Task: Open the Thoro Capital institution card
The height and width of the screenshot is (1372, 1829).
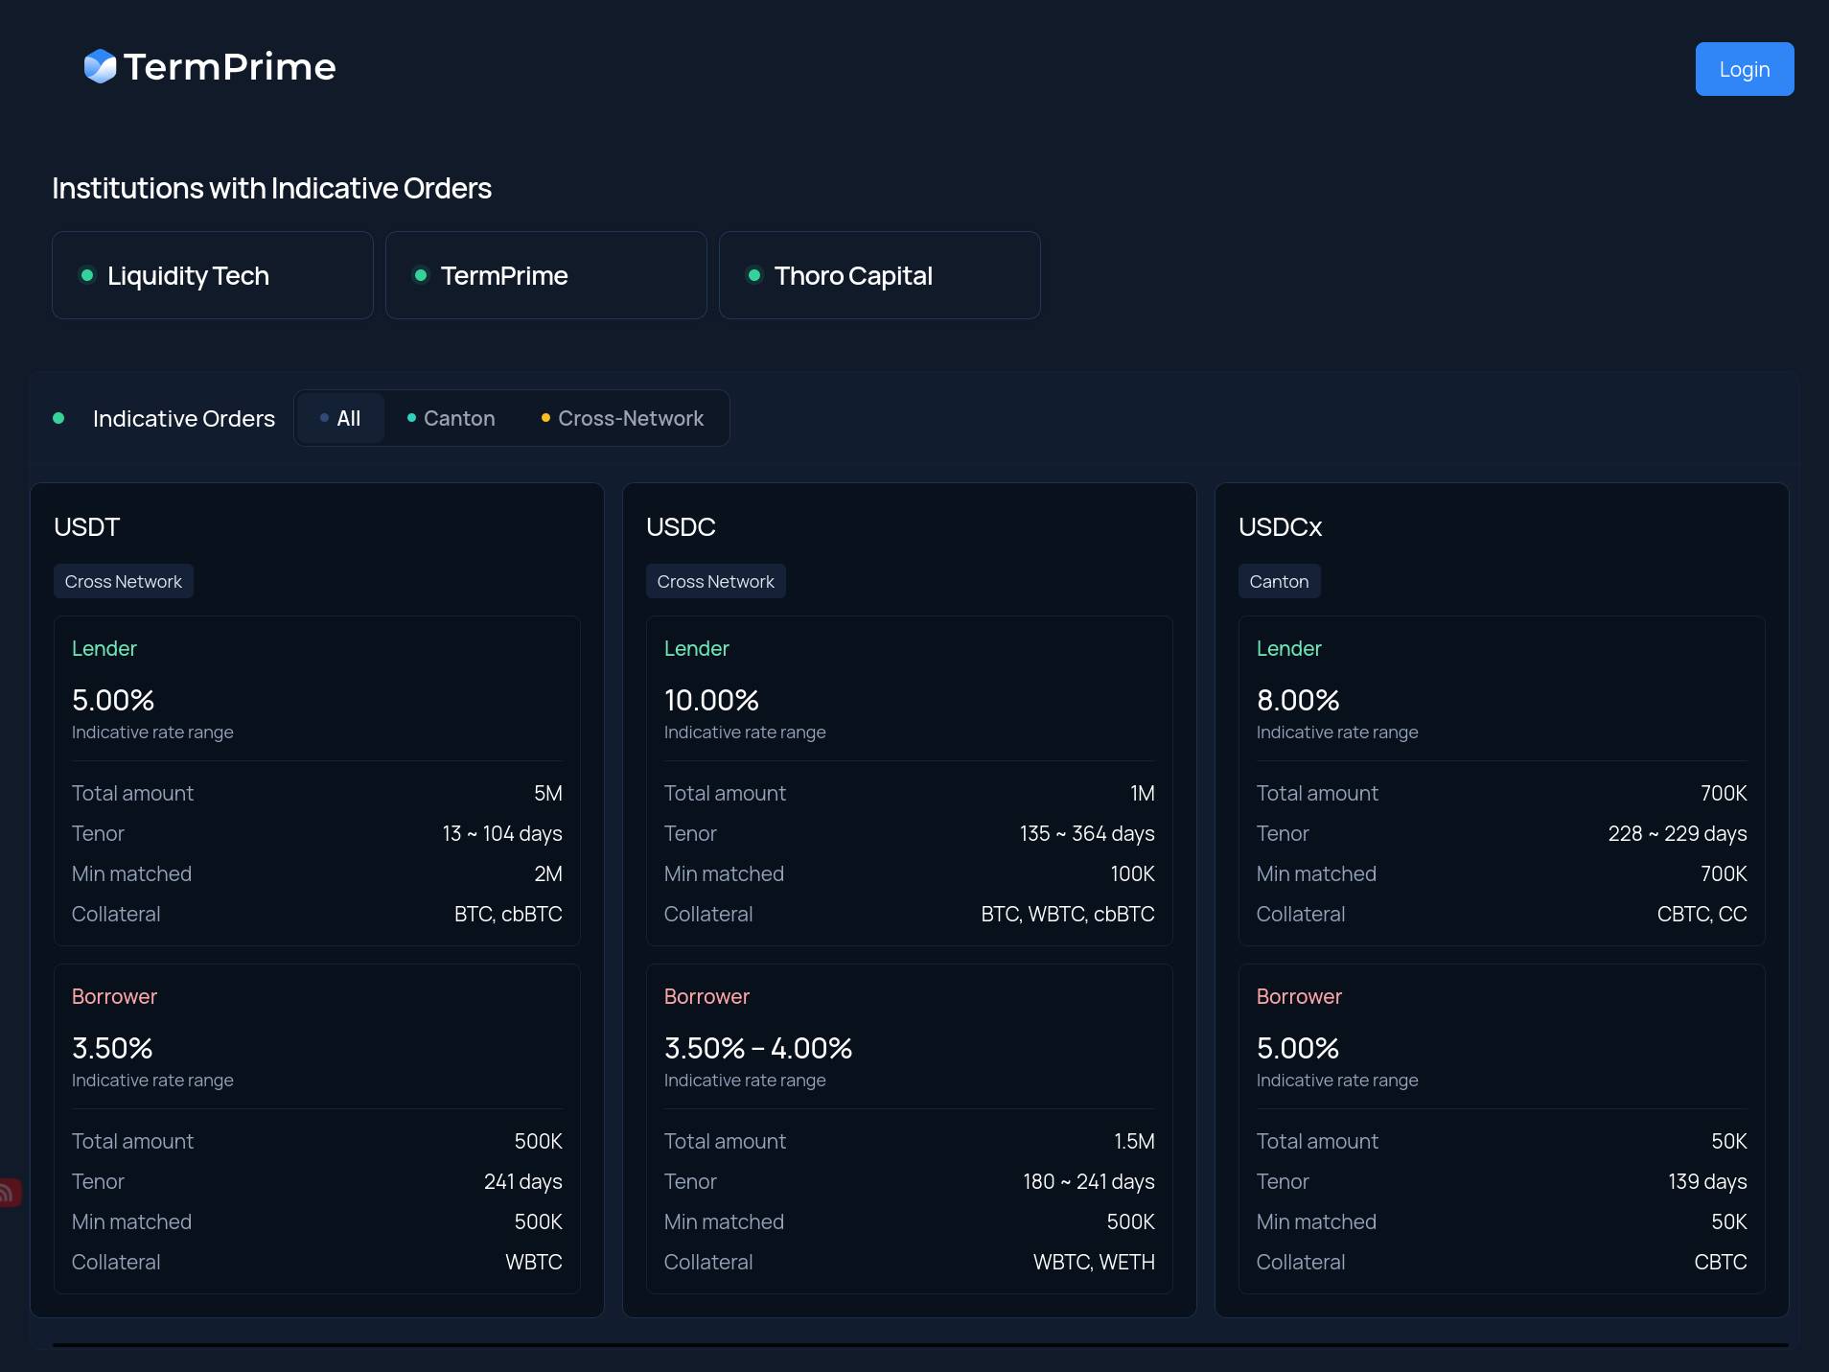Action: tap(879, 275)
